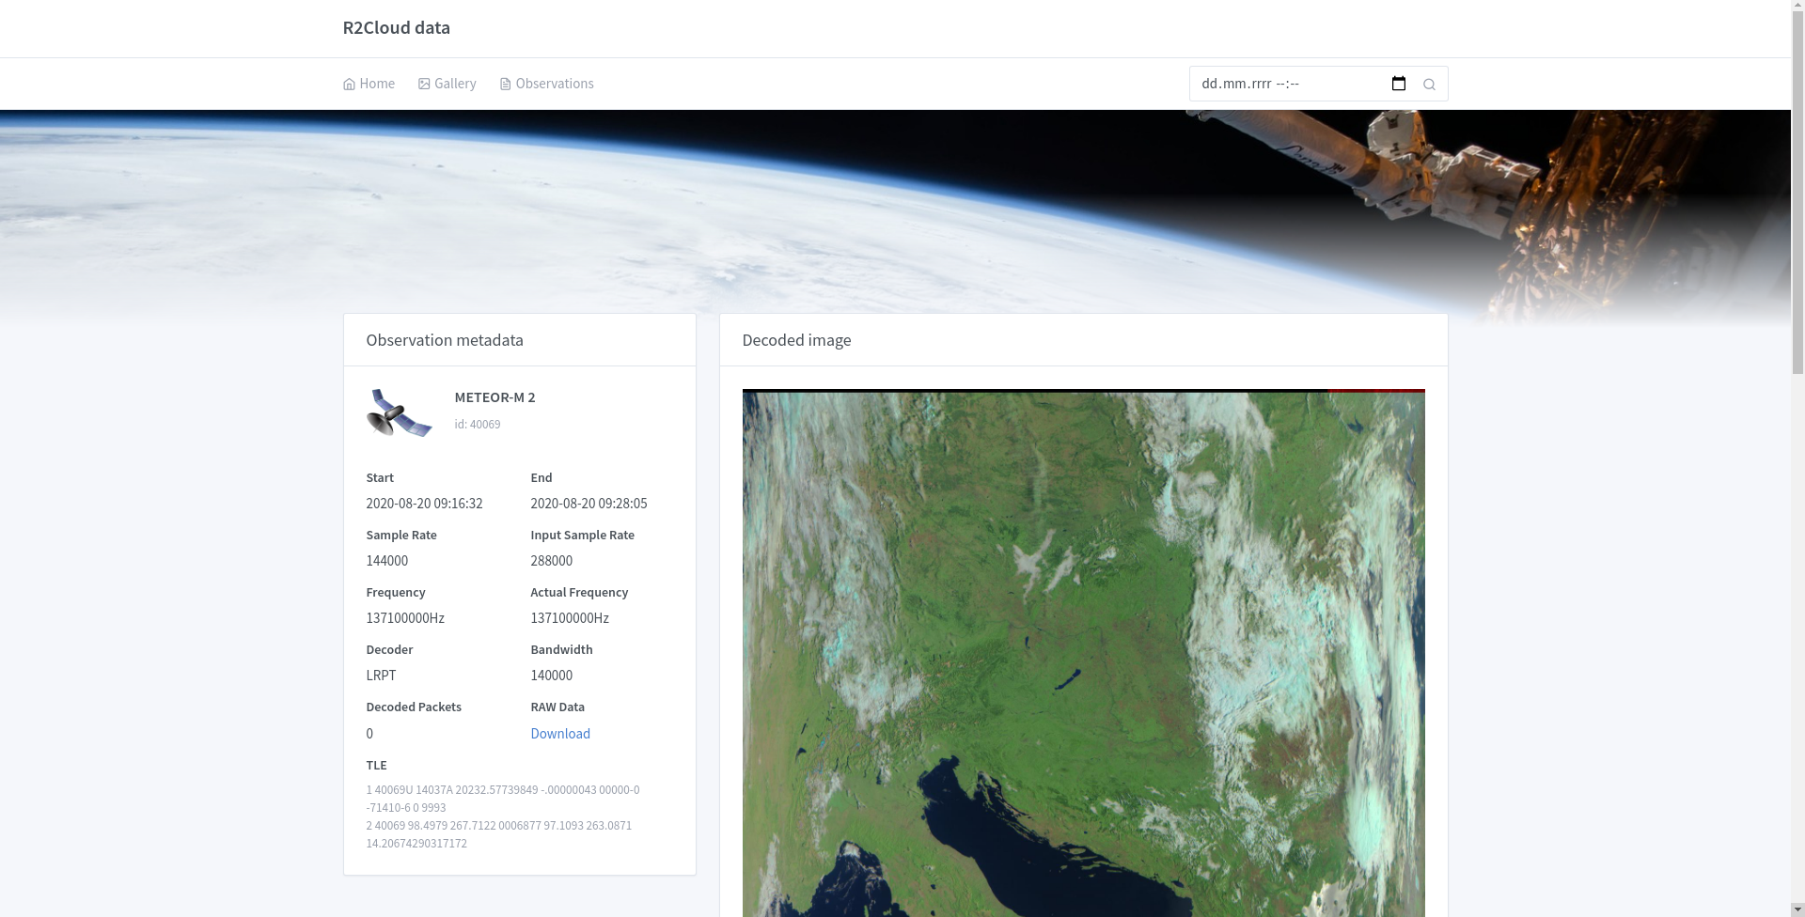This screenshot has width=1805, height=917.
Task: Click the sample rate value 144000
Action: pyautogui.click(x=386, y=561)
